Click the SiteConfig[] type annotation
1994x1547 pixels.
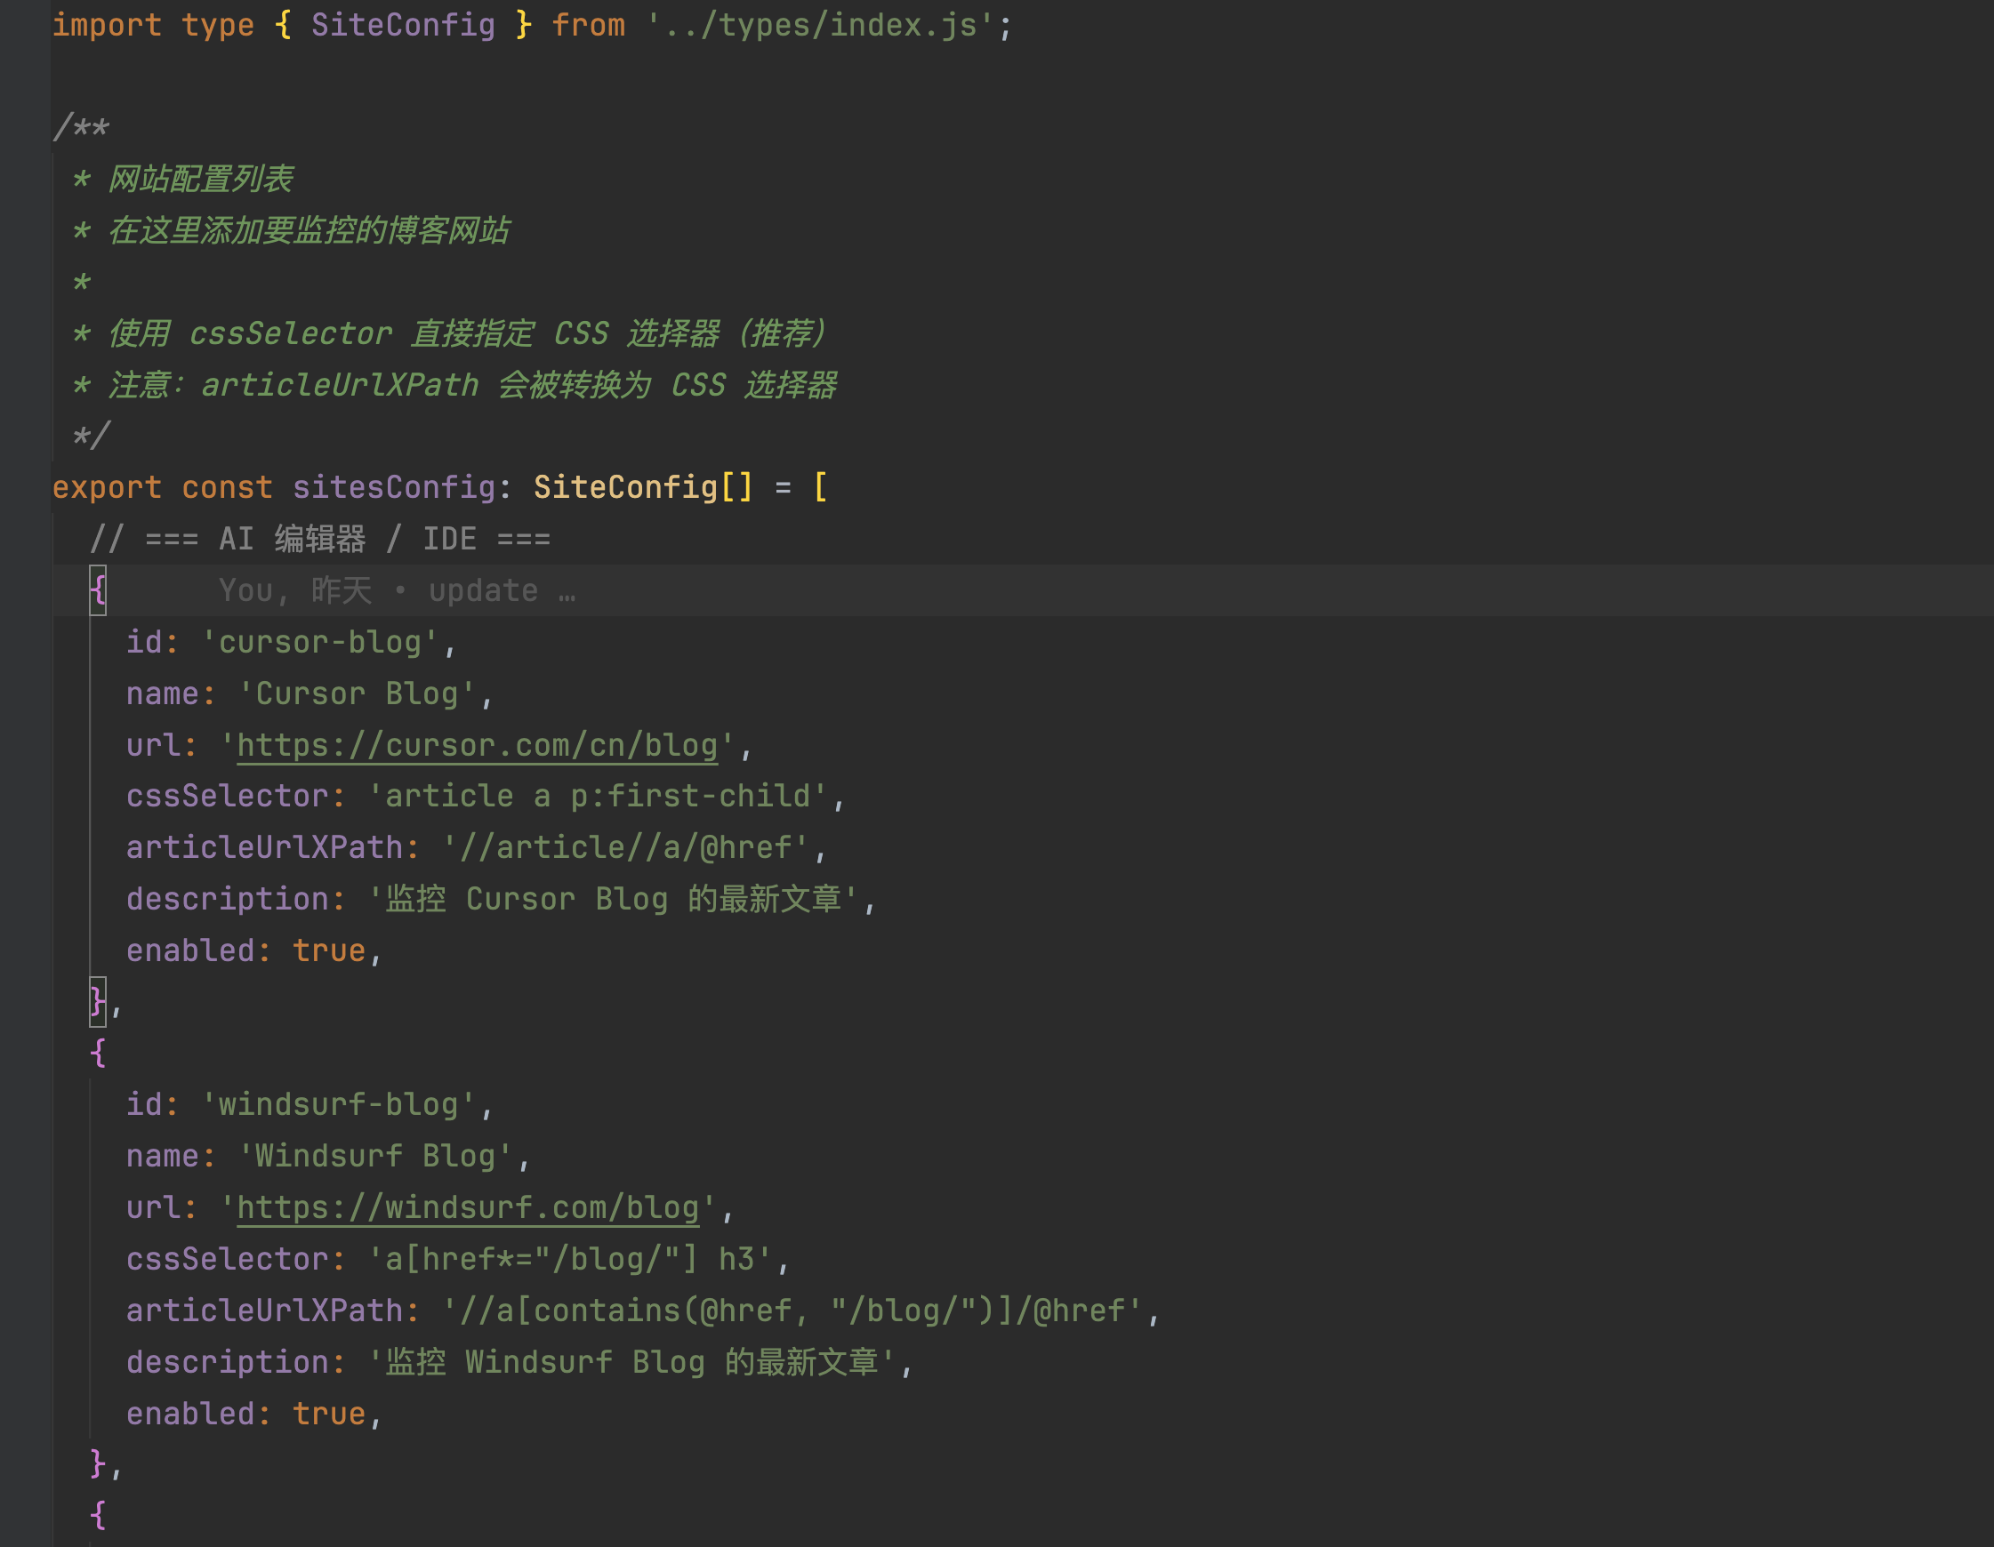643,487
